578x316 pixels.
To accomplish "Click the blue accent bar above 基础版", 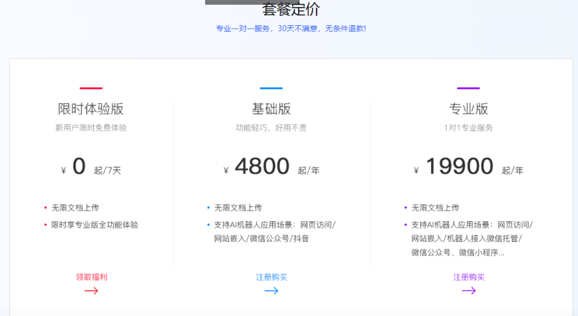I will click(x=271, y=88).
